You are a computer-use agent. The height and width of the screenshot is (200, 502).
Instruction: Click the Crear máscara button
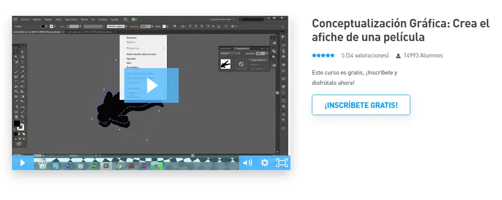click(x=258, y=60)
